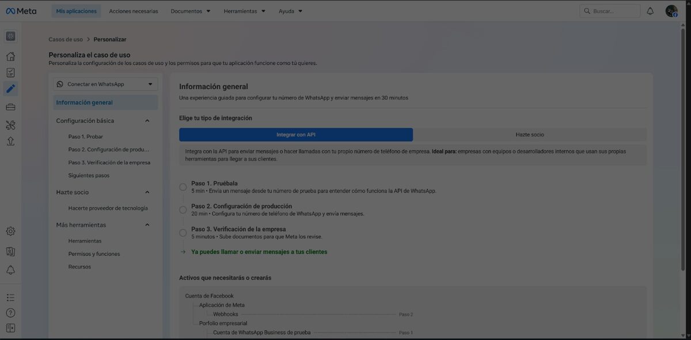Collapse the Más herramientas section
The height and width of the screenshot is (340, 691).
pos(147,225)
